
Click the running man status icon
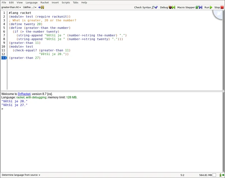coord(220,175)
